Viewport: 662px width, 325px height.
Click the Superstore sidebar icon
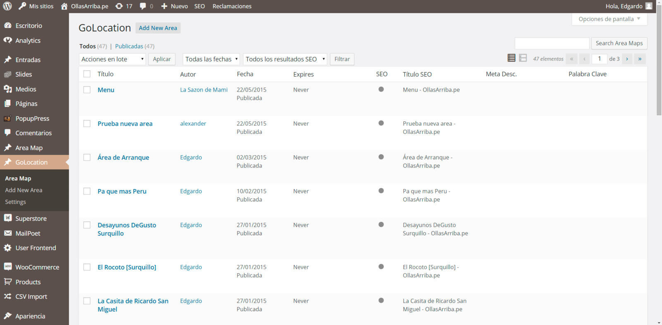8,218
